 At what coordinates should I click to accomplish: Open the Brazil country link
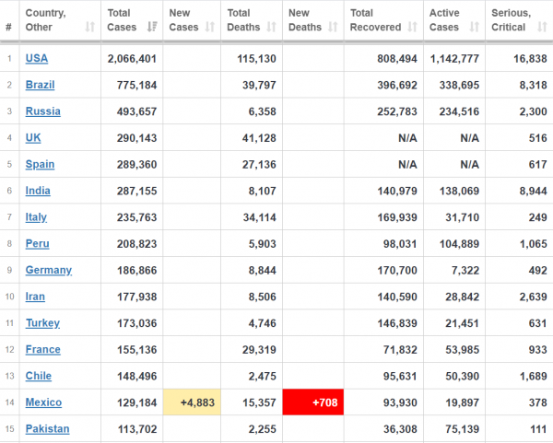(x=40, y=85)
